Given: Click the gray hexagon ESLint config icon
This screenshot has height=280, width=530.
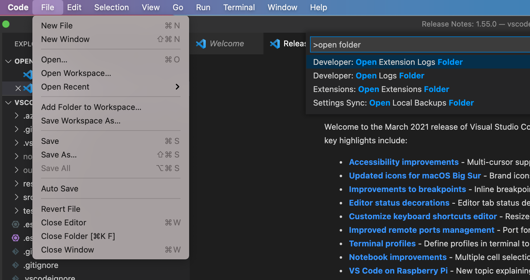Looking at the screenshot, I should point(15,224).
